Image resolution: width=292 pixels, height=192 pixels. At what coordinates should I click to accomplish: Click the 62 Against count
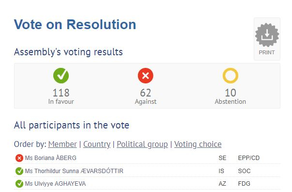(x=145, y=93)
